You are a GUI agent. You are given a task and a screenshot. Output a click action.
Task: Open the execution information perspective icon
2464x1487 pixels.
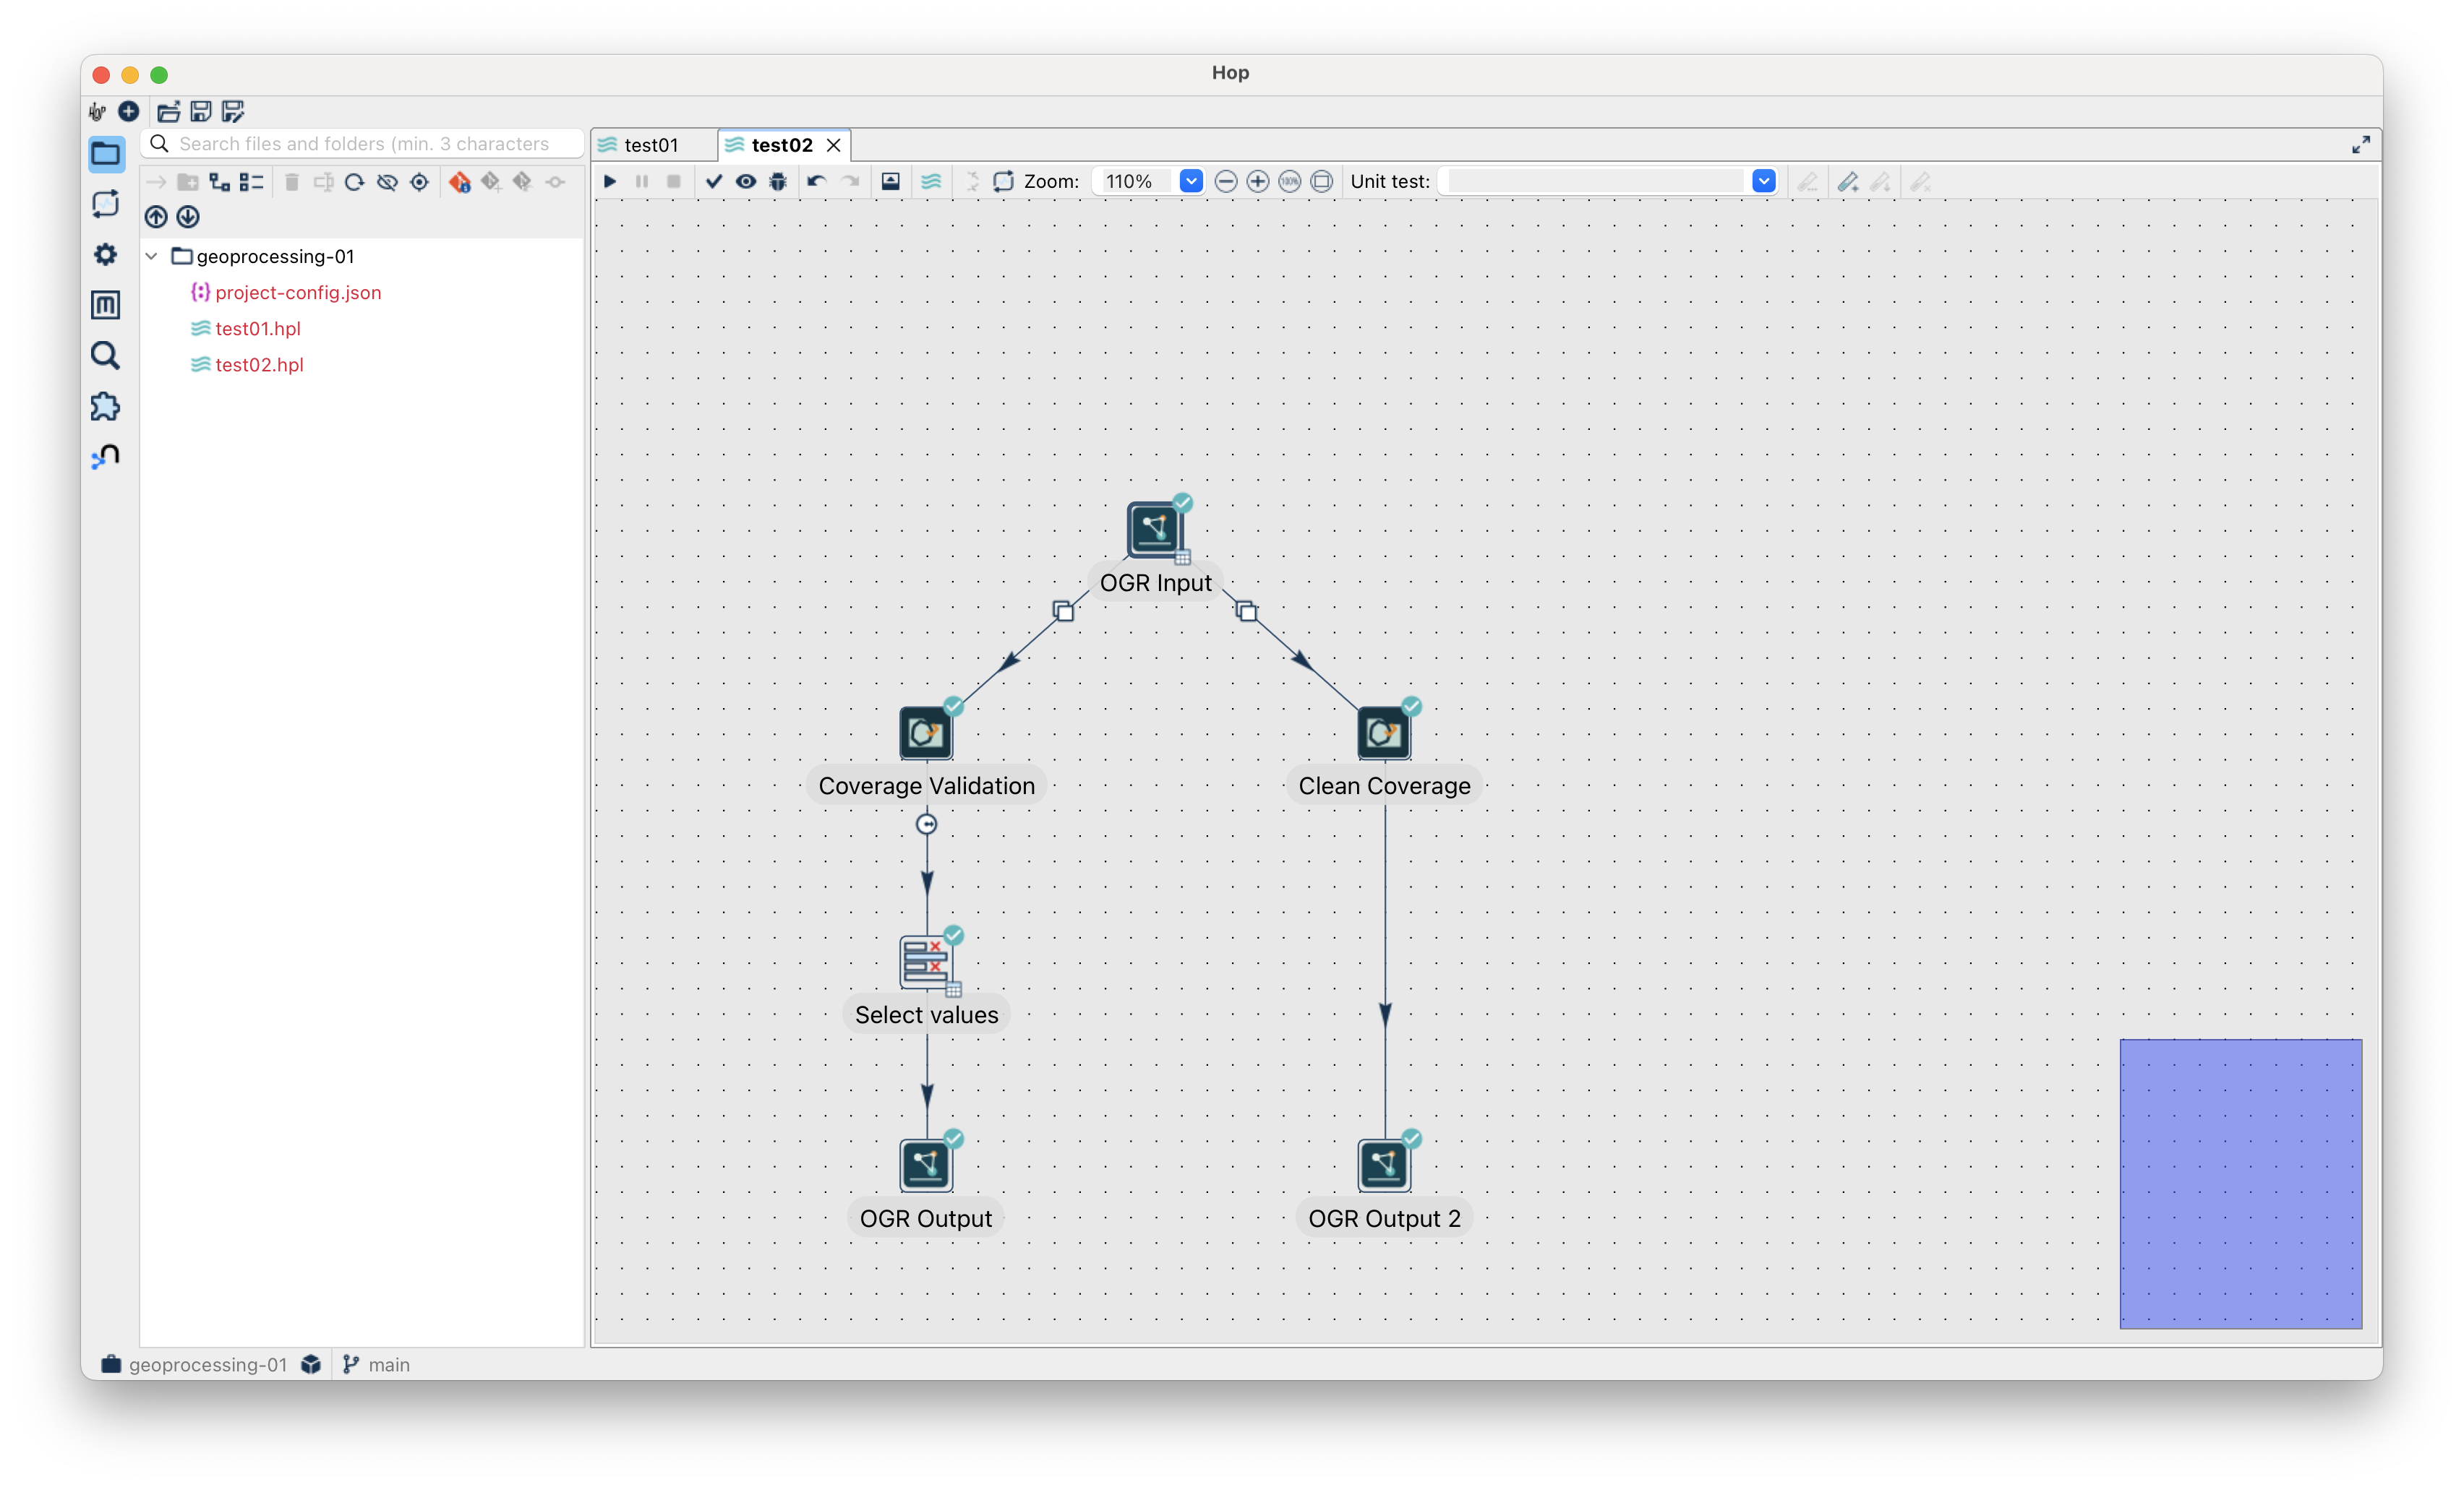tap(106, 204)
